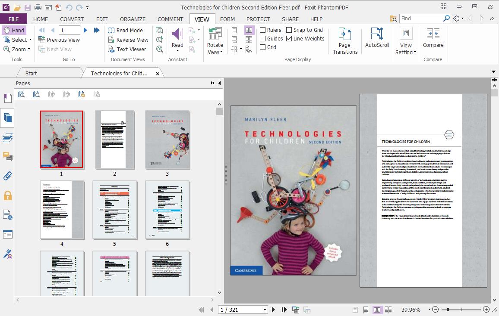Open Security panel with lock icon
This screenshot has height=316, width=499.
[x=8, y=195]
